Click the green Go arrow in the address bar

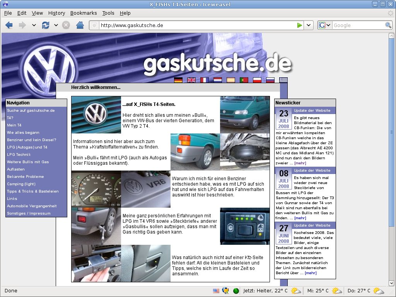tap(299, 25)
